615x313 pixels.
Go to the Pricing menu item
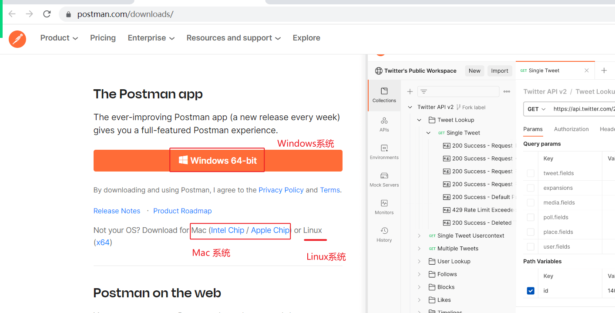pos(103,38)
